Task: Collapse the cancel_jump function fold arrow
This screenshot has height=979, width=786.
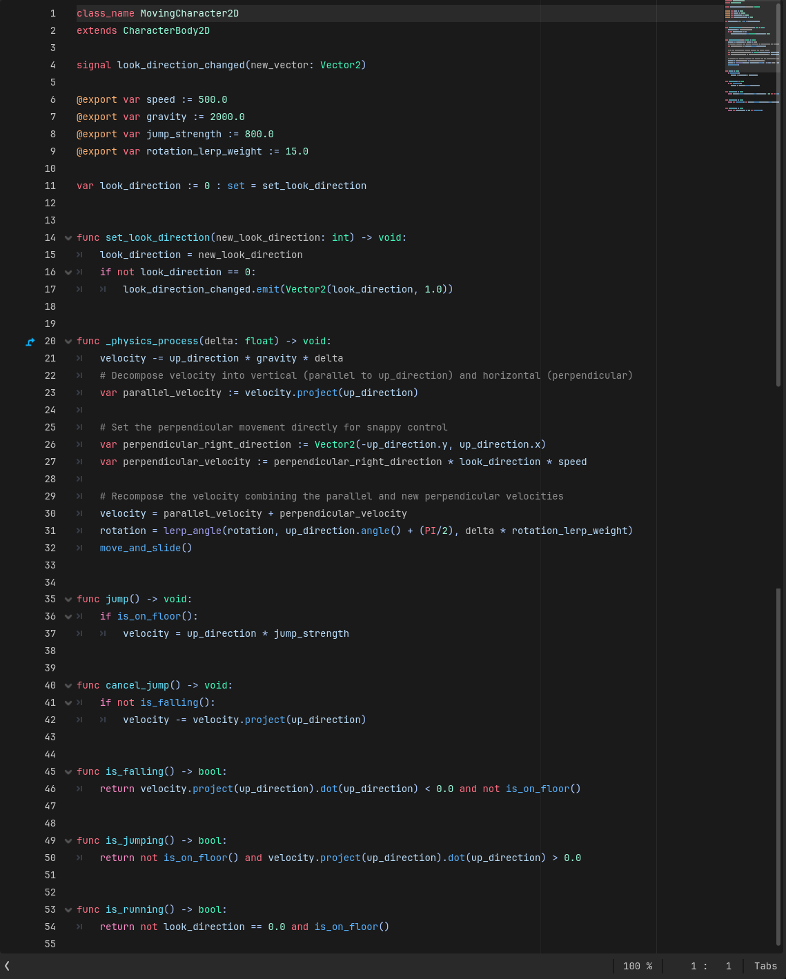Action: click(x=68, y=686)
